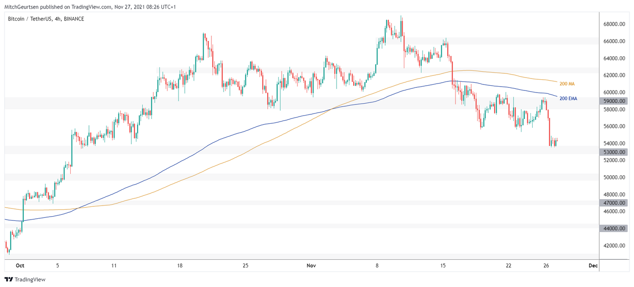Viewport: 634px width, 287px height.
Task: Click the 60000.00 price axis label
Action: pos(614,93)
